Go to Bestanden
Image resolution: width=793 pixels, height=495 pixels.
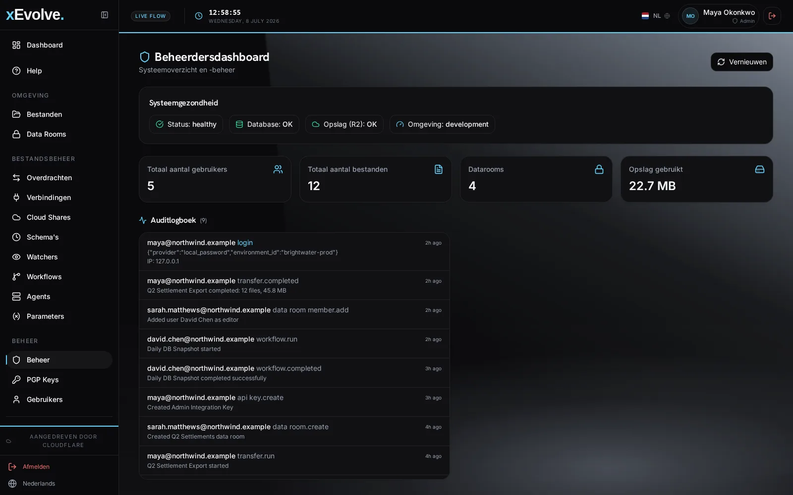click(59, 114)
